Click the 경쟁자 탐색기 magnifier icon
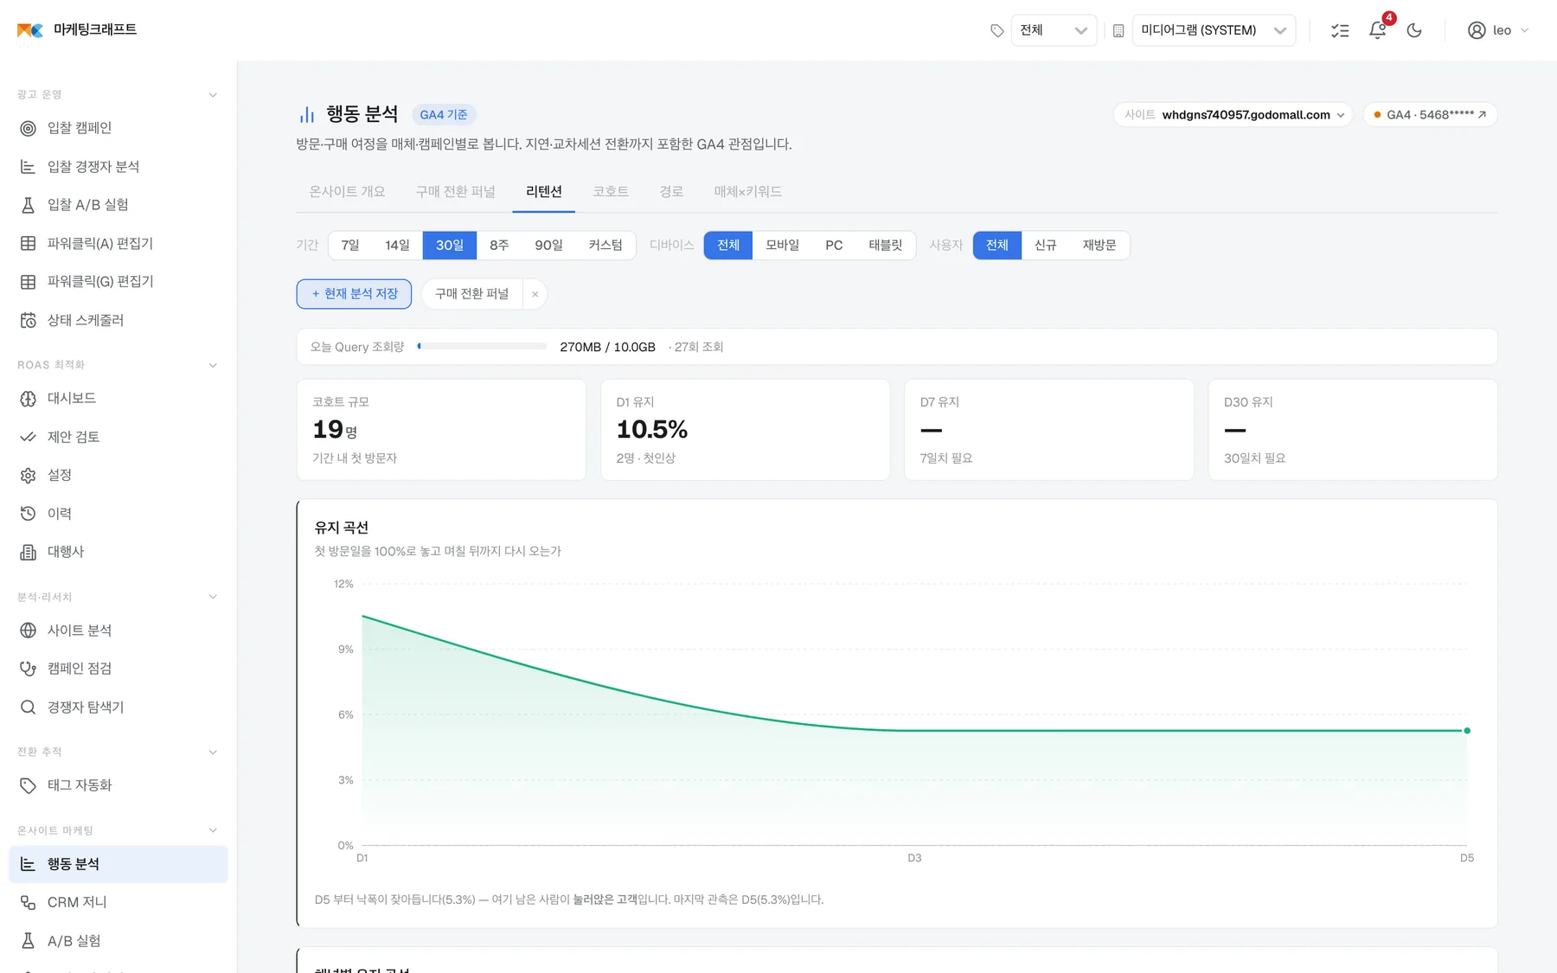Image resolution: width=1557 pixels, height=973 pixels. 28,707
